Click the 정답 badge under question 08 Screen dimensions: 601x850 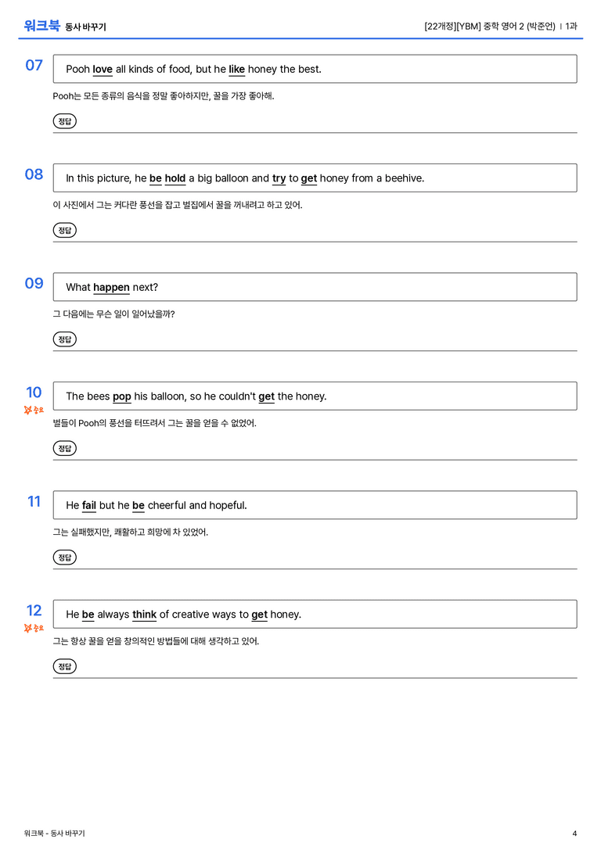pyautogui.click(x=64, y=231)
